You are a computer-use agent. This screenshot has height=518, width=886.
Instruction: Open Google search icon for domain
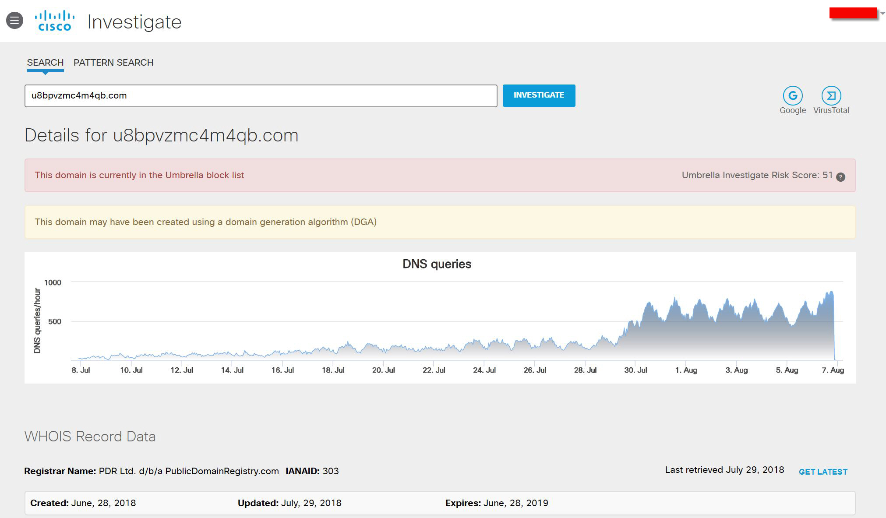click(792, 95)
